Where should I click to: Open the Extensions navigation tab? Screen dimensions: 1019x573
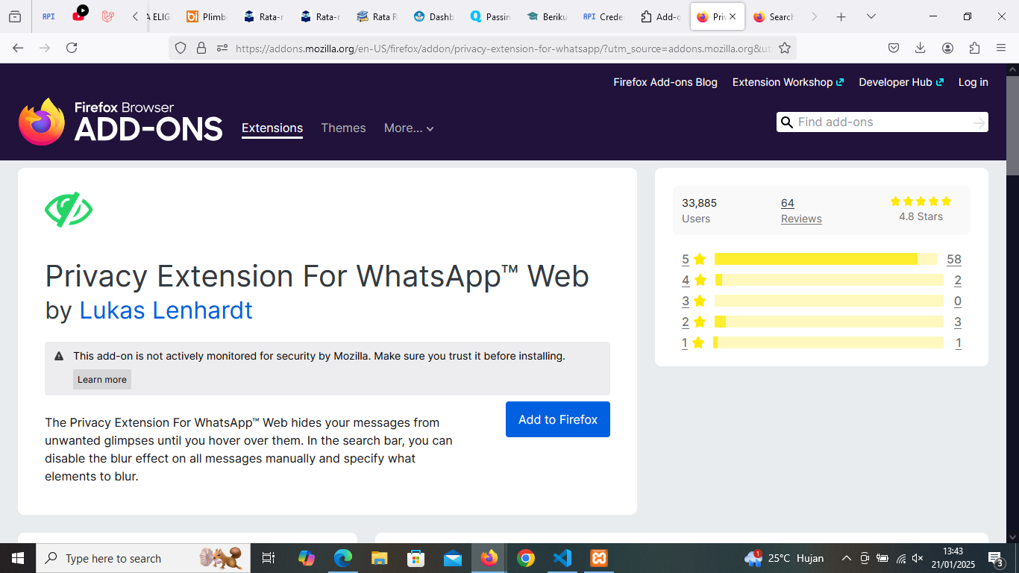pos(272,128)
